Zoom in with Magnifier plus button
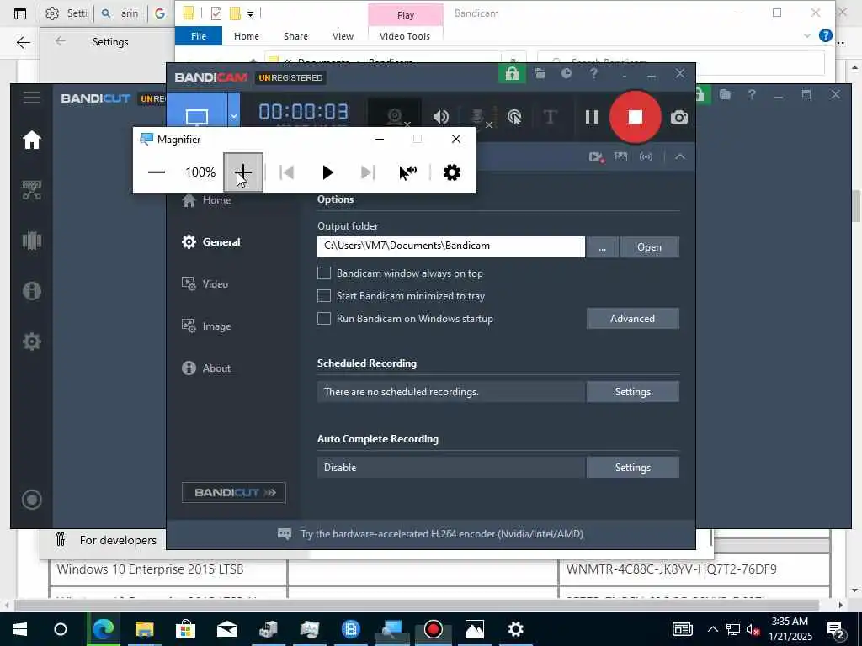The image size is (862, 646). [243, 172]
